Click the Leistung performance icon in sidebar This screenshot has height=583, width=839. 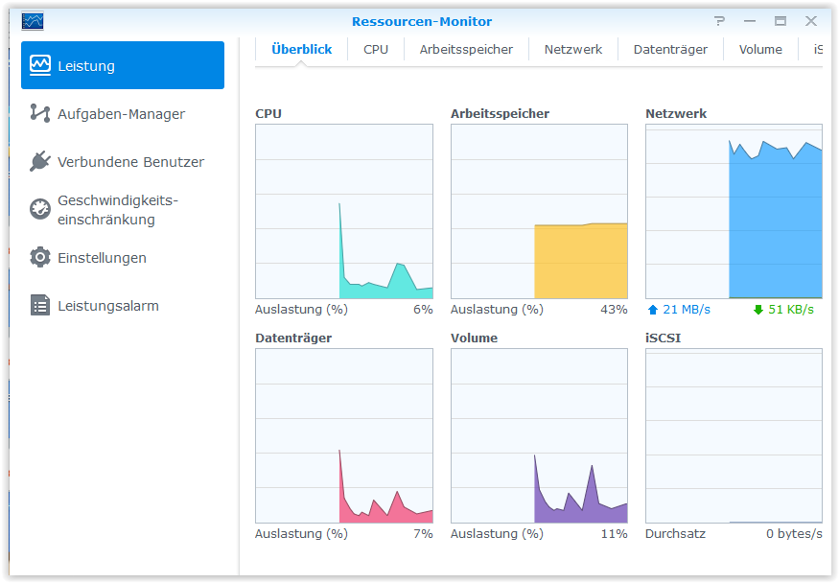point(40,65)
